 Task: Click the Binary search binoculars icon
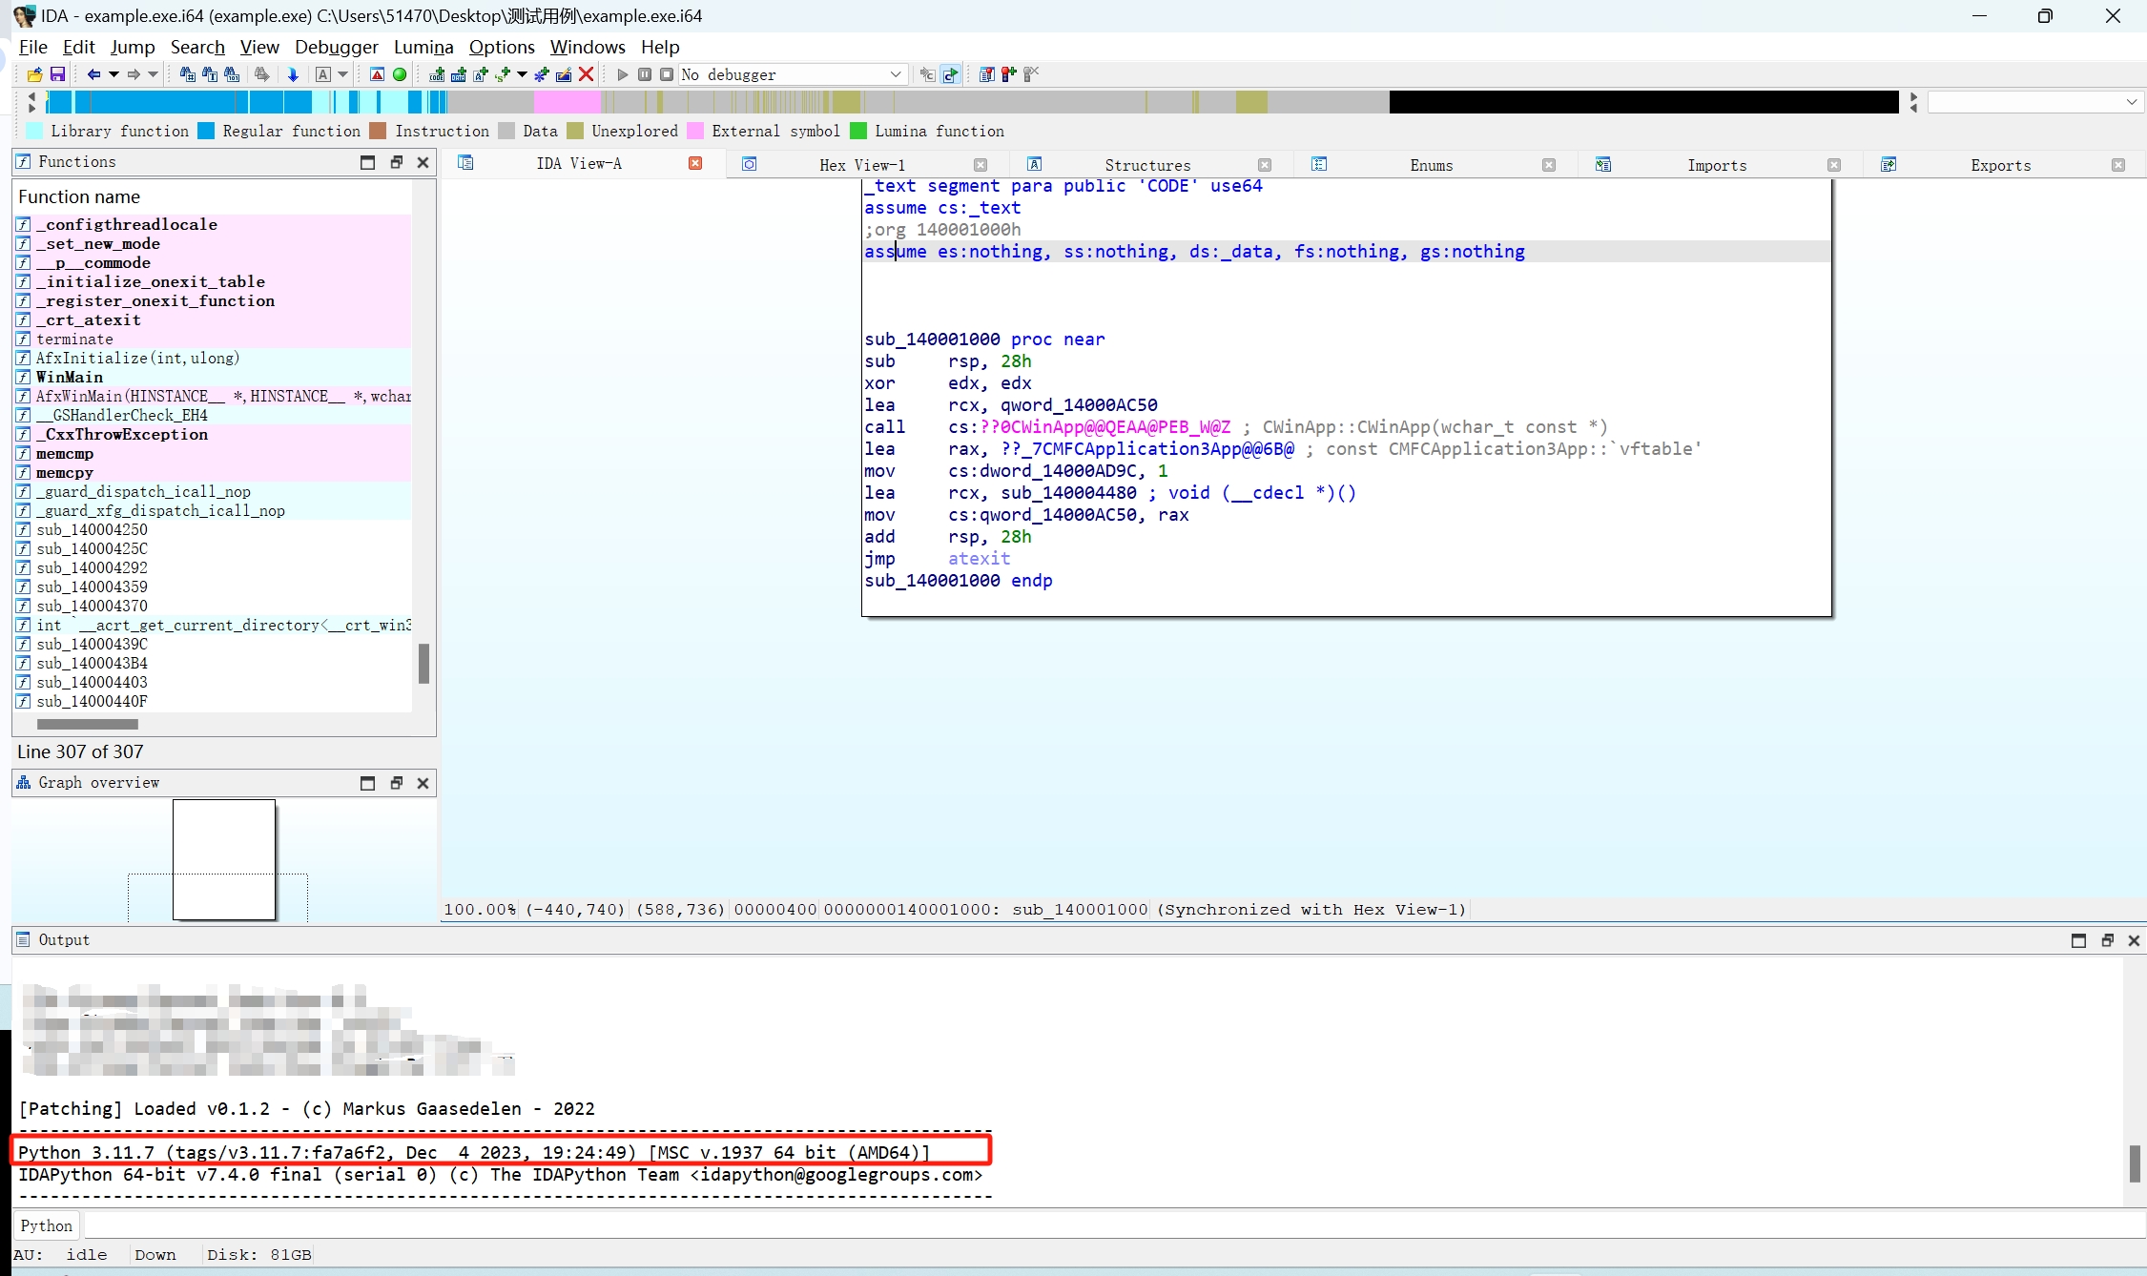pyautogui.click(x=232, y=74)
